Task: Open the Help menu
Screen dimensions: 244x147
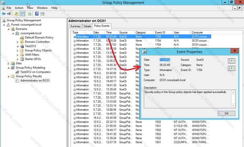Action: [54, 8]
